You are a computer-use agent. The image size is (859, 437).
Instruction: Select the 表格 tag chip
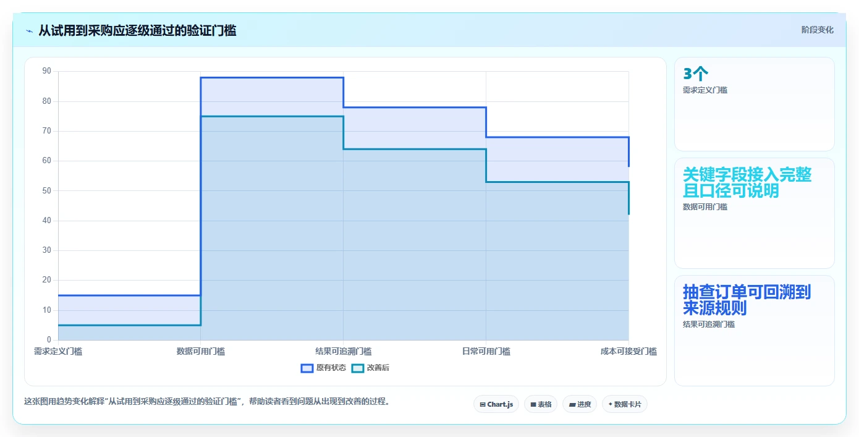(x=541, y=404)
